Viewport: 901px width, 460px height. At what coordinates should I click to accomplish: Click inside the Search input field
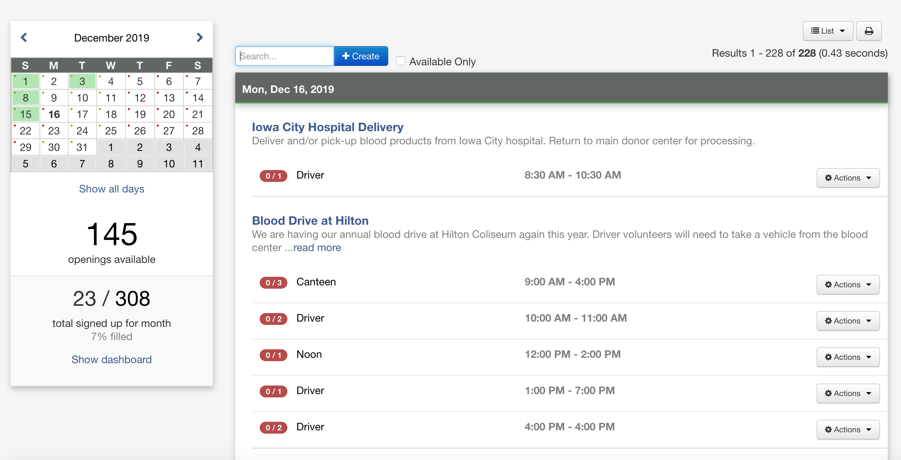(x=285, y=56)
